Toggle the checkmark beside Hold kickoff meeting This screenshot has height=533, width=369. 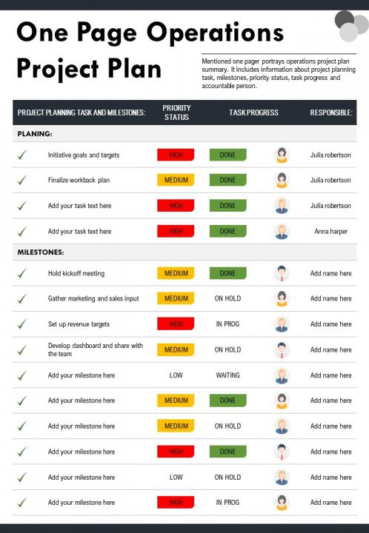coord(21,273)
